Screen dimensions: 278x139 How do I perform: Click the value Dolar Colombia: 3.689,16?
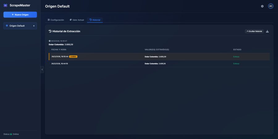click(x=155, y=64)
